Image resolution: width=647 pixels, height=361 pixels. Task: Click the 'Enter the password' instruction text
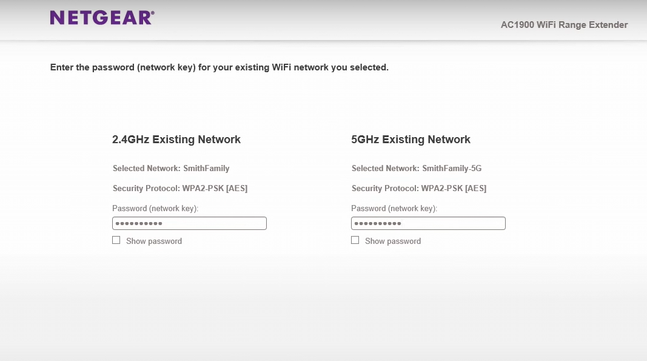[x=219, y=67]
